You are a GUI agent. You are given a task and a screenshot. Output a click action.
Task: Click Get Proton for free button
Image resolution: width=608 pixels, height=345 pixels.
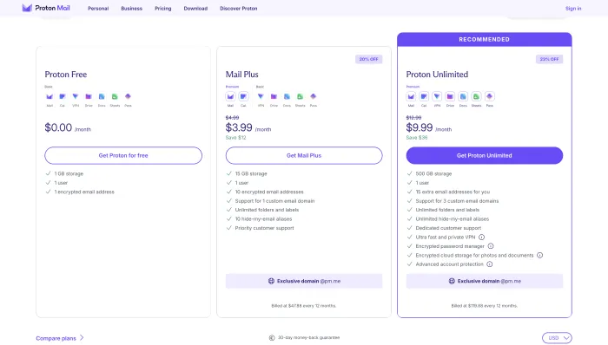[123, 155]
